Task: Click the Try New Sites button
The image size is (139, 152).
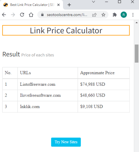Action: pos(66,142)
